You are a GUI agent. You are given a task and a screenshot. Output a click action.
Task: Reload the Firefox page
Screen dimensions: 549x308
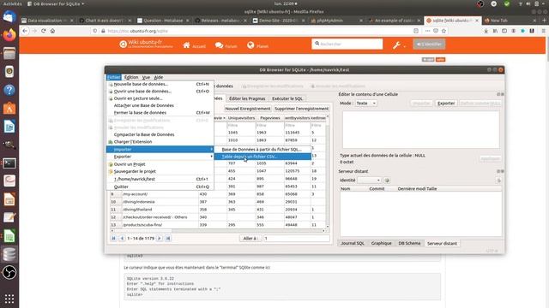tap(44, 31)
